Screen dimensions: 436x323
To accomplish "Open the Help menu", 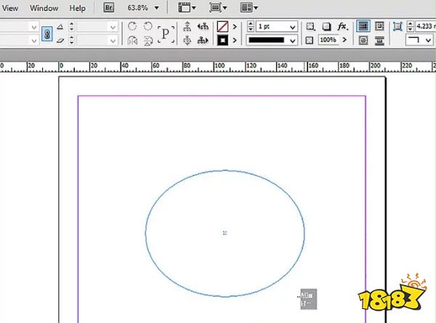I will [77, 8].
